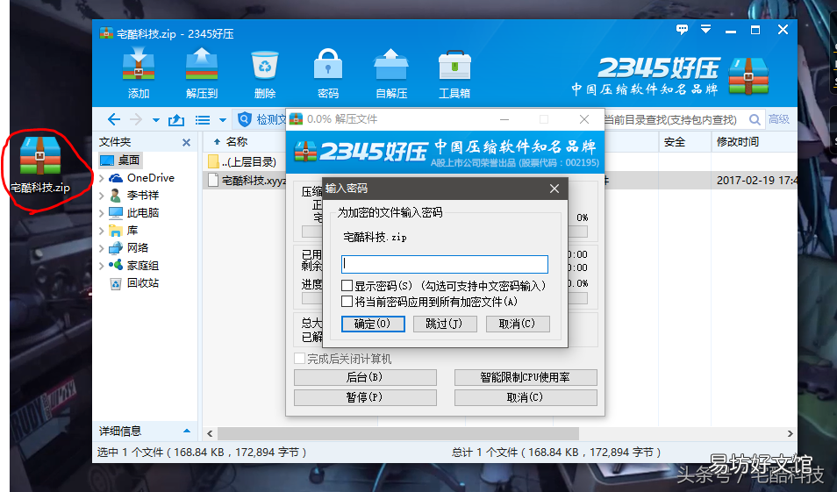The image size is (837, 492).
Task: Expand the 网络 tree node
Action: click(x=102, y=249)
